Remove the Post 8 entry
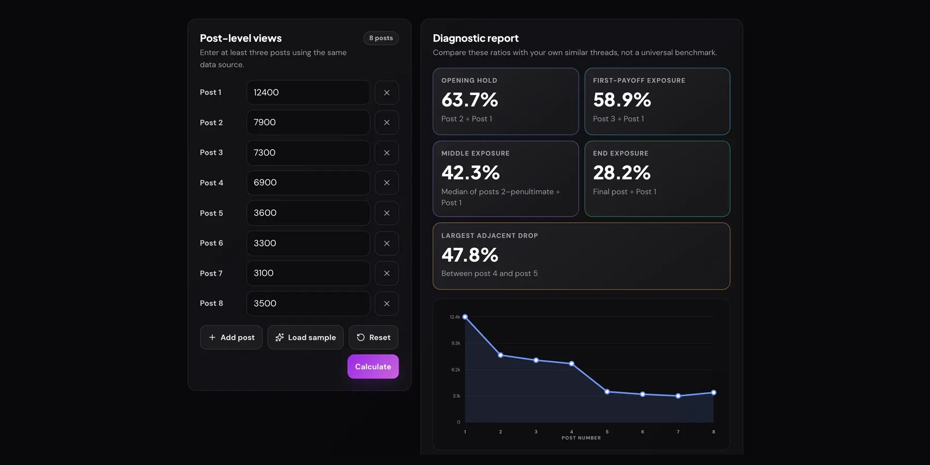Image resolution: width=930 pixels, height=465 pixels. click(x=386, y=304)
